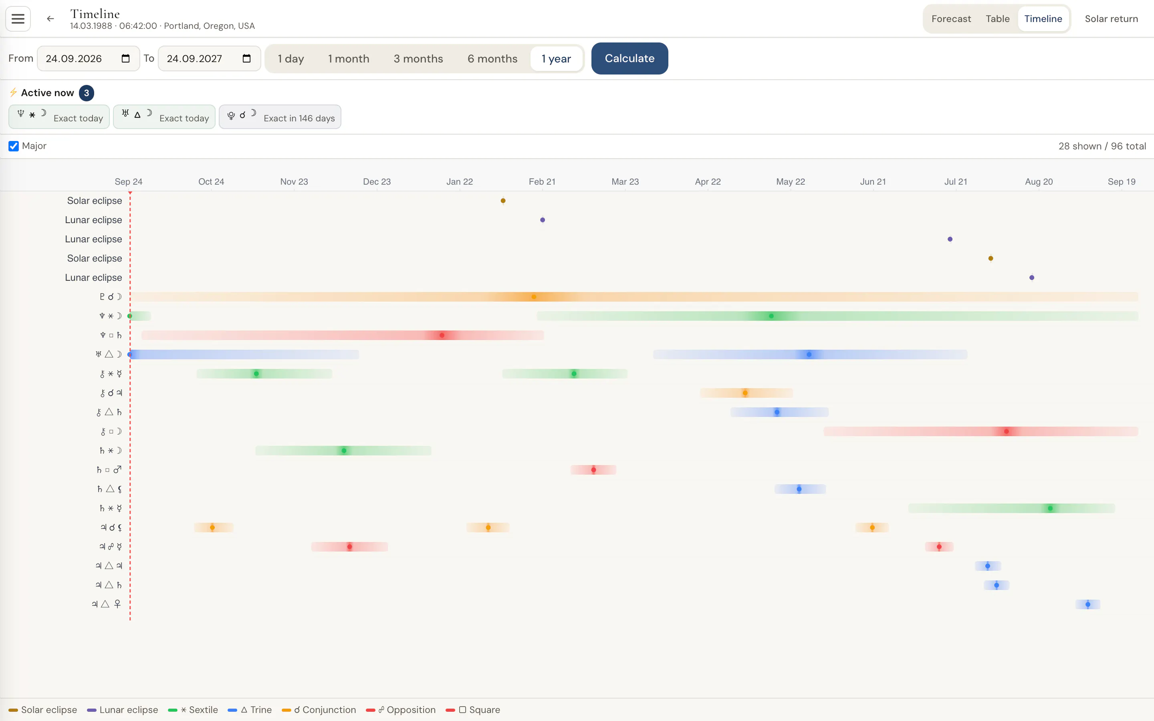This screenshot has width=1154, height=721.
Task: Click the Saturn square Mars row label
Action: (x=109, y=470)
